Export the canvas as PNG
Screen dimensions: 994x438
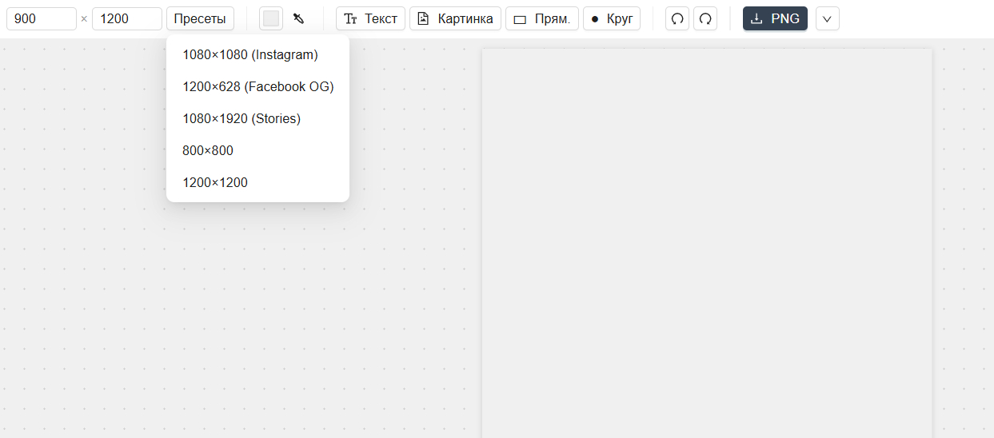775,18
